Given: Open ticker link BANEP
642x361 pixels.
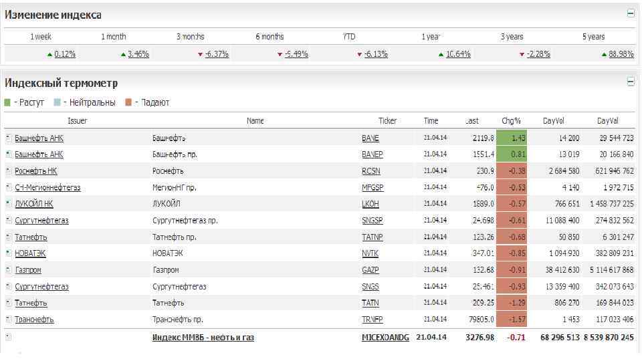Looking at the screenshot, I should (x=372, y=154).
